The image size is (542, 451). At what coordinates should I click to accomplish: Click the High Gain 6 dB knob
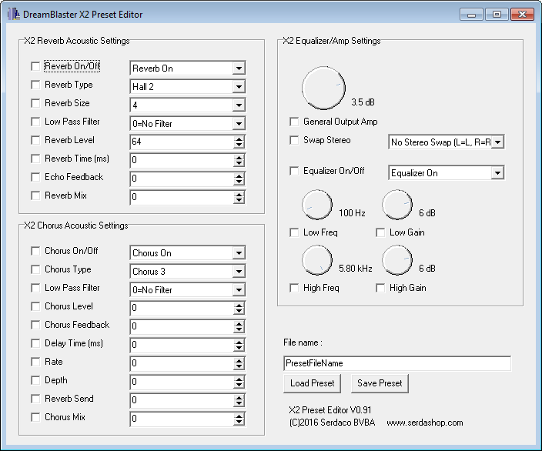(x=396, y=260)
